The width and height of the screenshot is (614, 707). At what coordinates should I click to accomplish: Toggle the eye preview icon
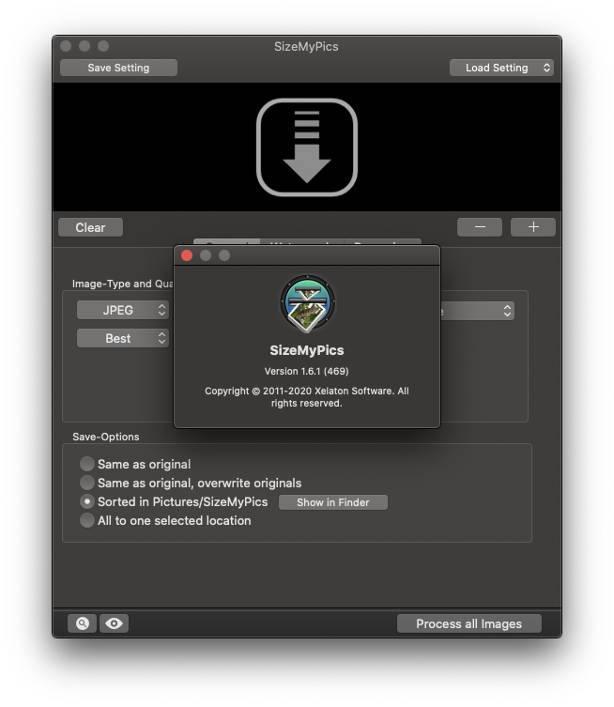pyautogui.click(x=114, y=623)
